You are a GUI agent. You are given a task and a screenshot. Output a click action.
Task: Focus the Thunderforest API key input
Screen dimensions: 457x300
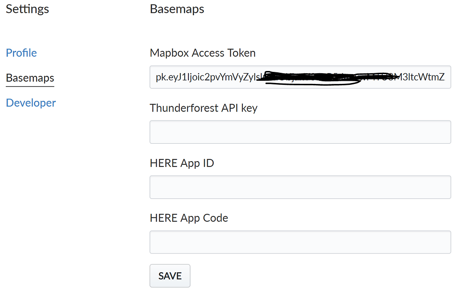300,132
